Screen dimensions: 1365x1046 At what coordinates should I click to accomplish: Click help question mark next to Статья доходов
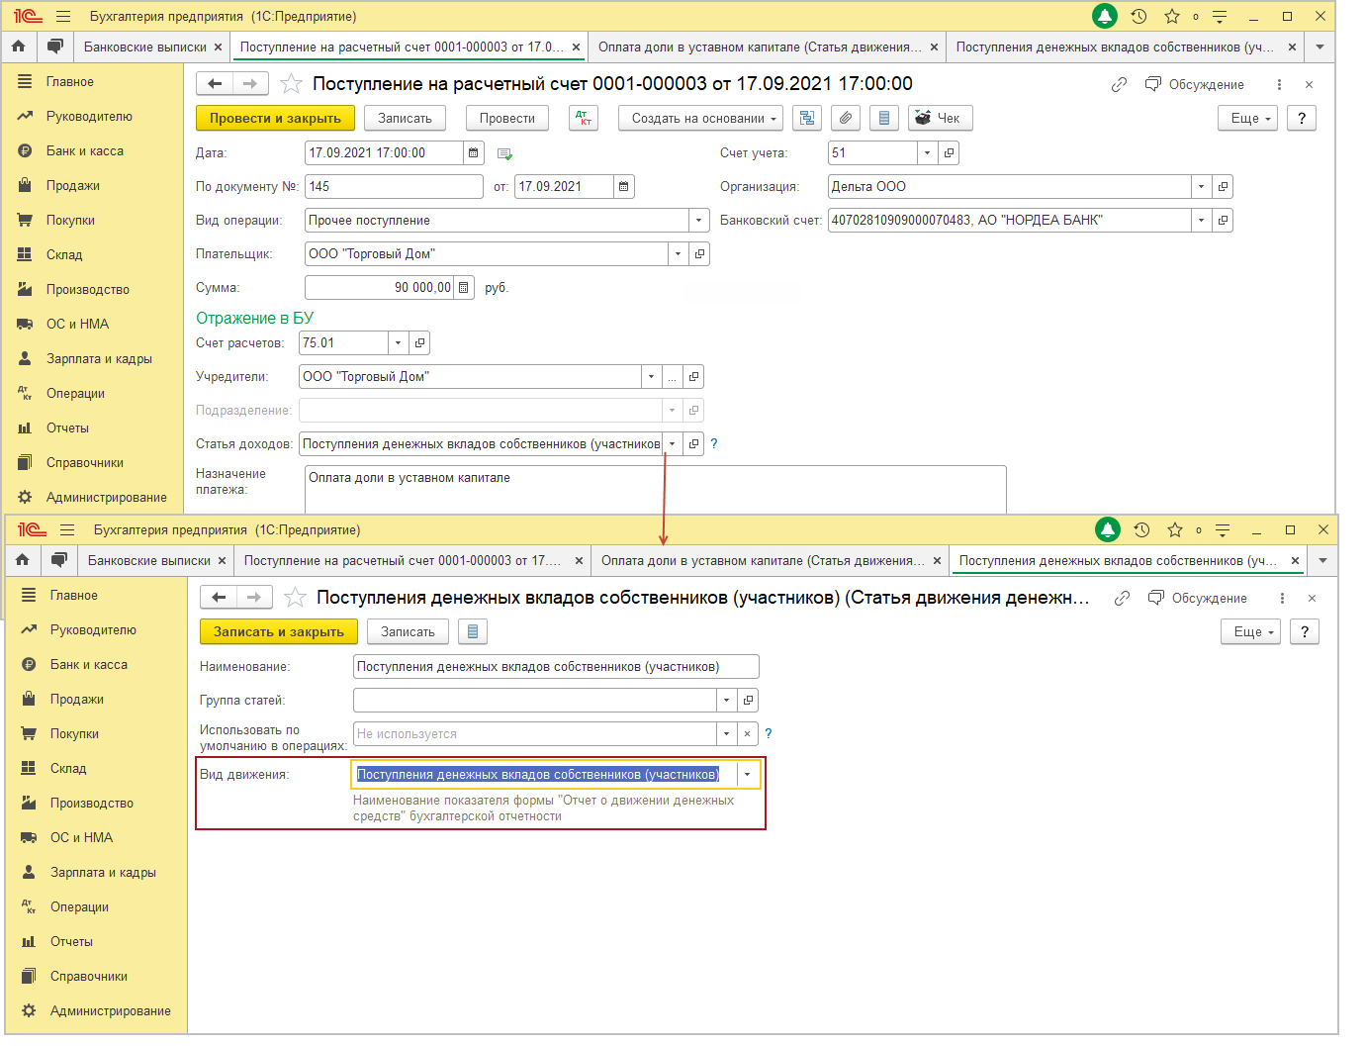[x=714, y=443]
